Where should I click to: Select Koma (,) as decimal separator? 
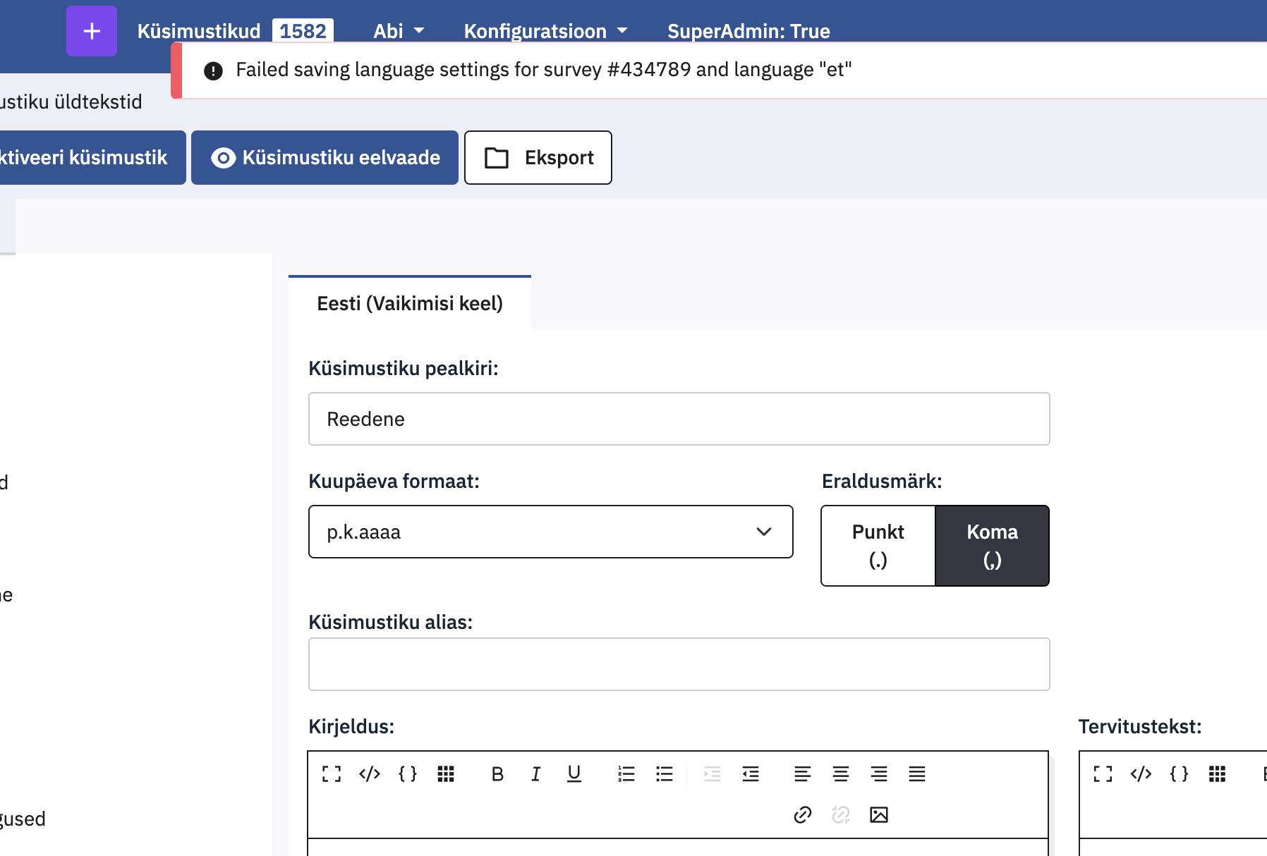pos(992,546)
